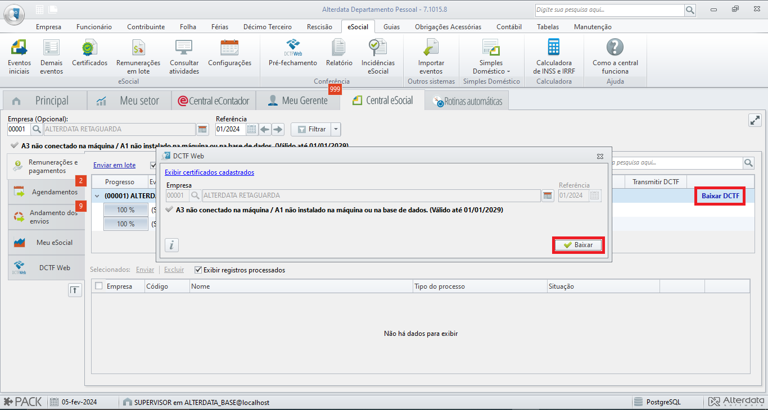Click company lookup magnifier beside 00001

tap(37, 129)
